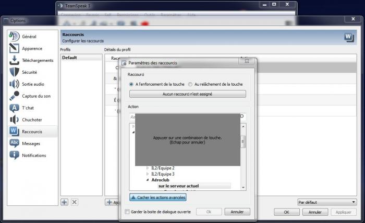The image size is (365, 223).
Task: Open the Capture du son label
Action: pyautogui.click(x=36, y=96)
